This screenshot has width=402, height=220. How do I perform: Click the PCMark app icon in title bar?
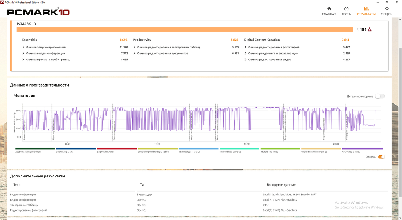point(2,2)
